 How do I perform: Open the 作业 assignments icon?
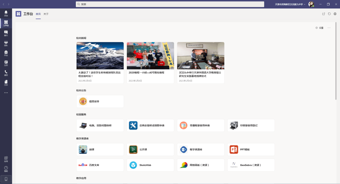tap(6, 53)
